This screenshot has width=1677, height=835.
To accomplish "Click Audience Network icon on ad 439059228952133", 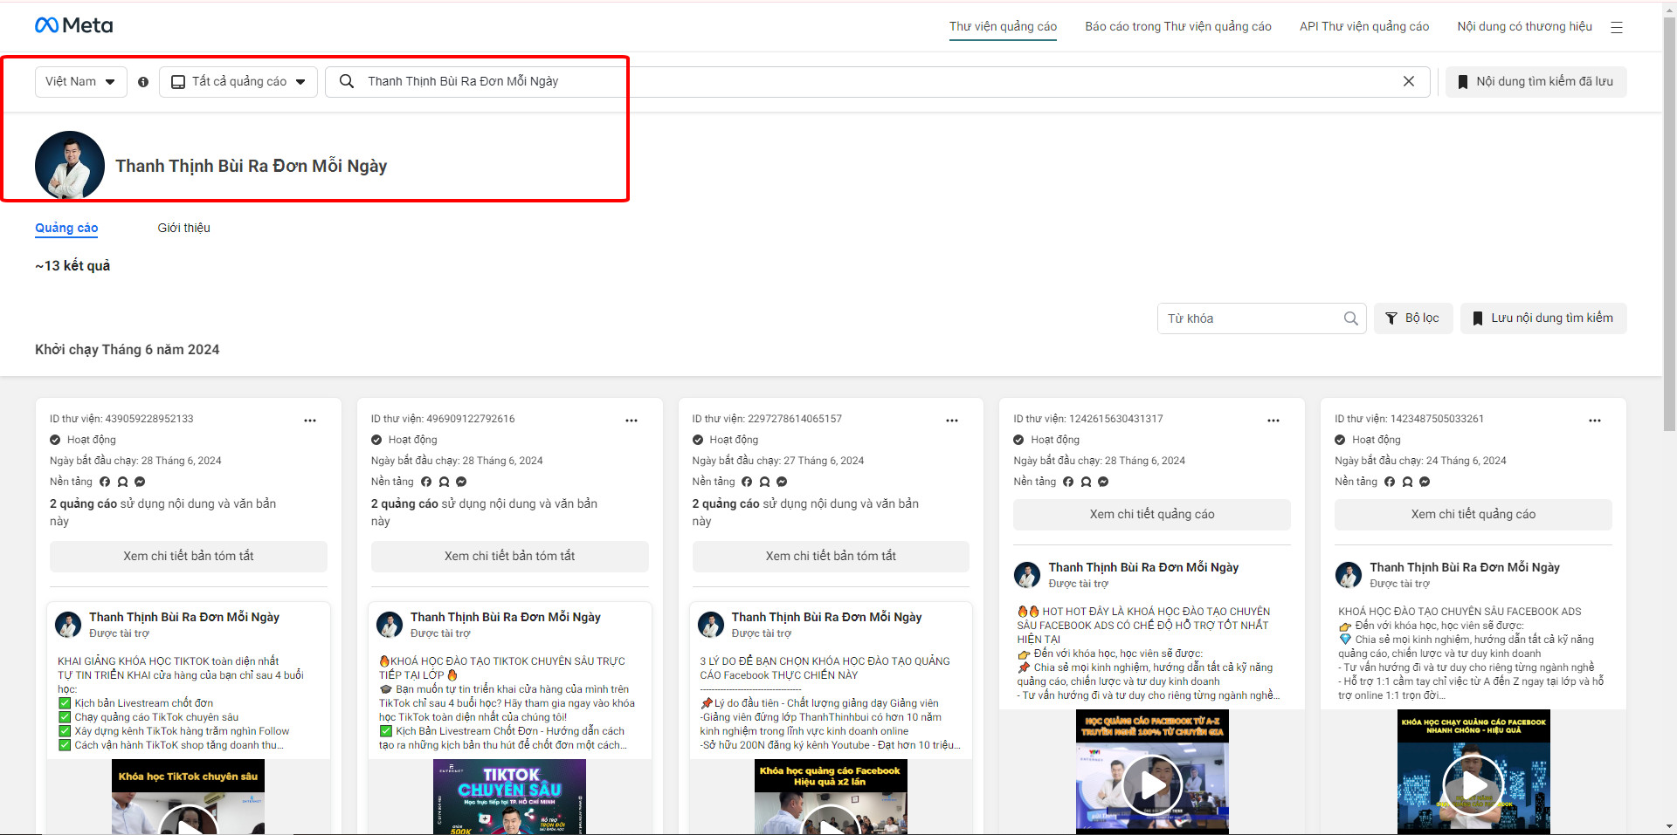I will coord(122,482).
